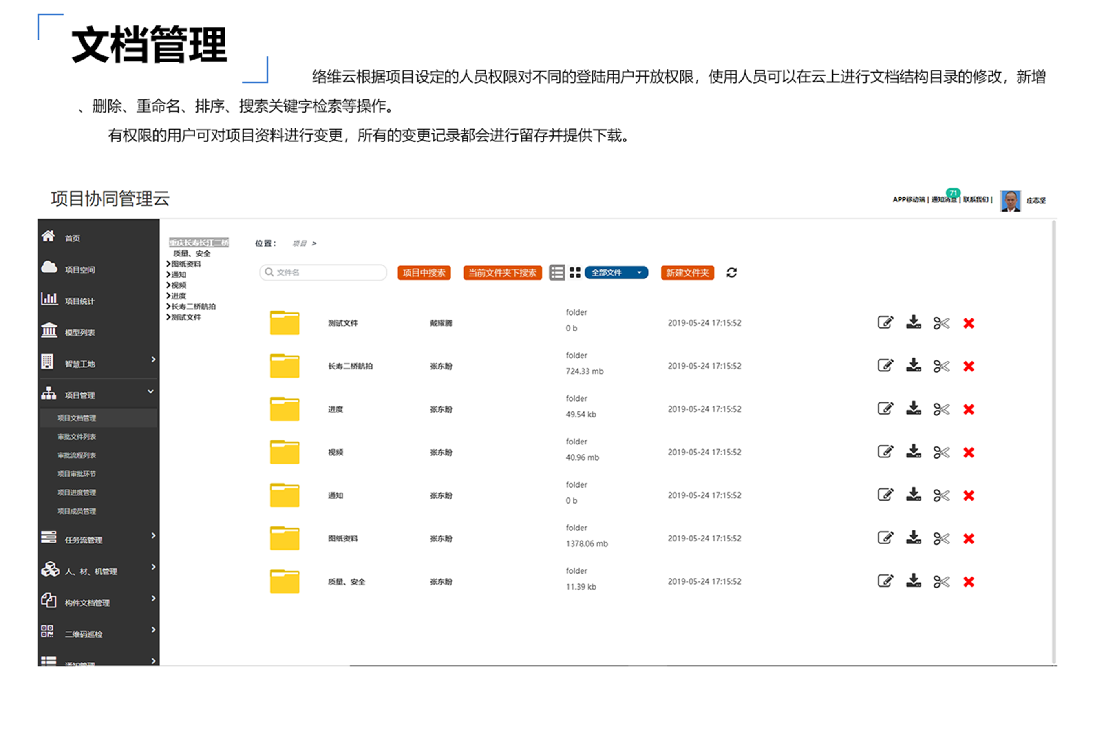1095x751 pixels.
Task: Expand the 通知 tree node
Action: point(168,274)
